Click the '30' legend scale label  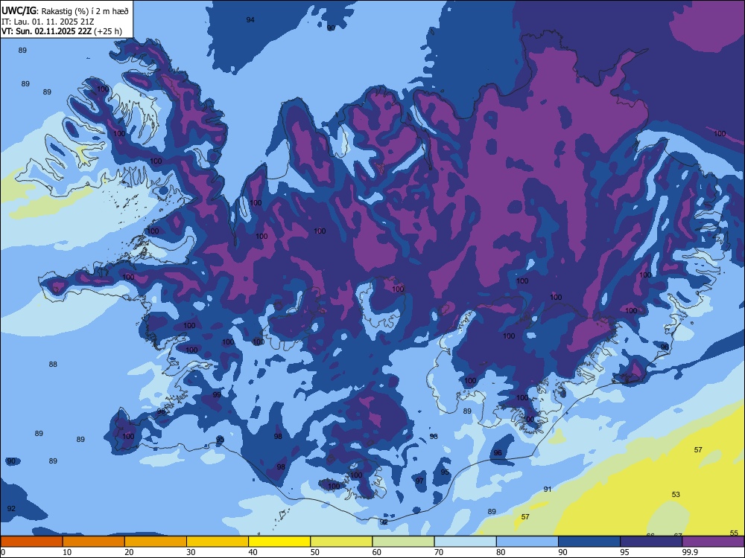pyautogui.click(x=191, y=552)
